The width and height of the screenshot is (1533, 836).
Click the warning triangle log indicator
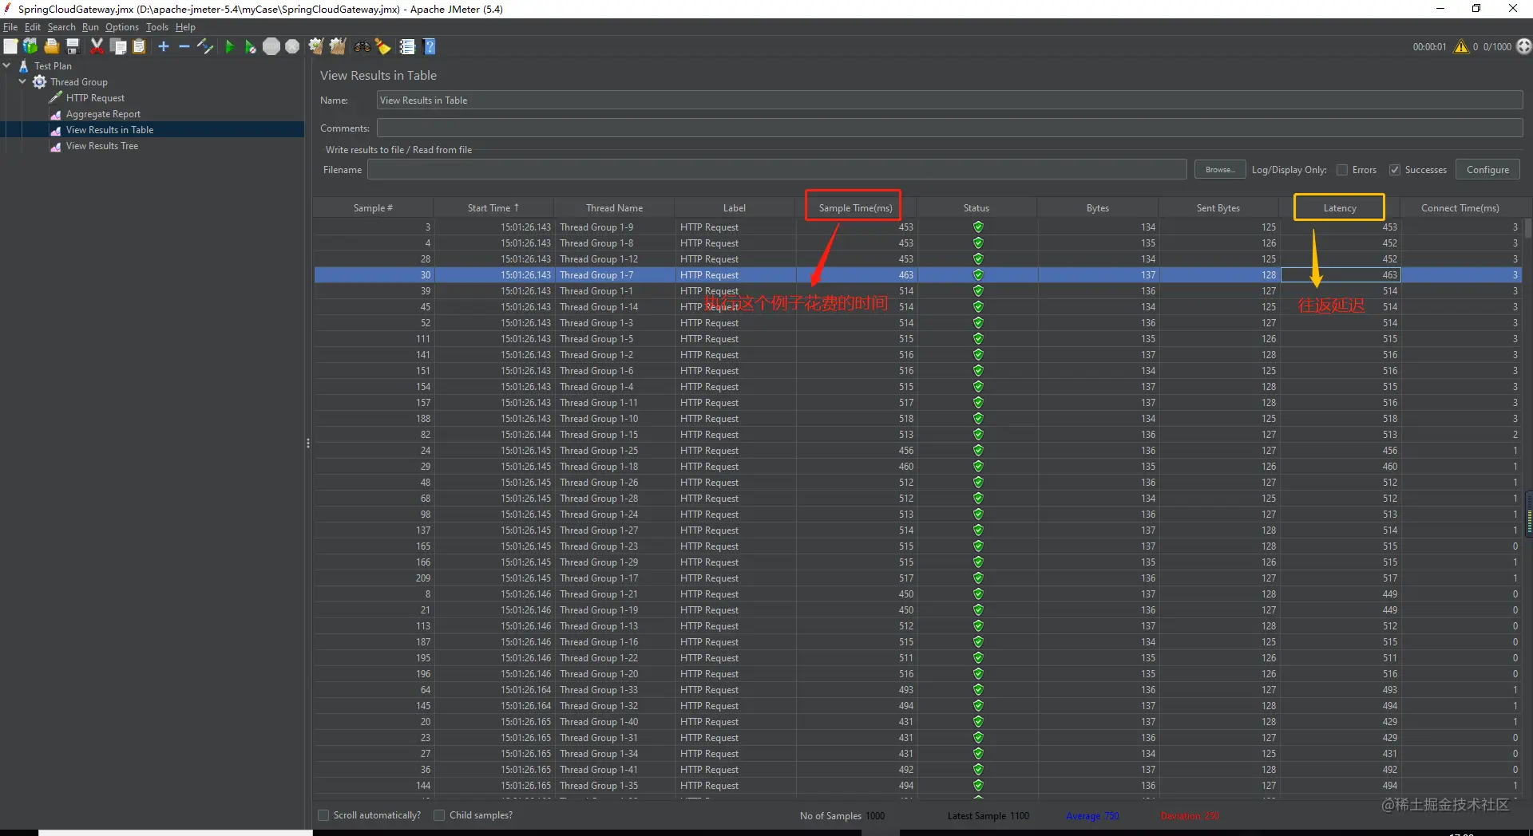point(1461,47)
